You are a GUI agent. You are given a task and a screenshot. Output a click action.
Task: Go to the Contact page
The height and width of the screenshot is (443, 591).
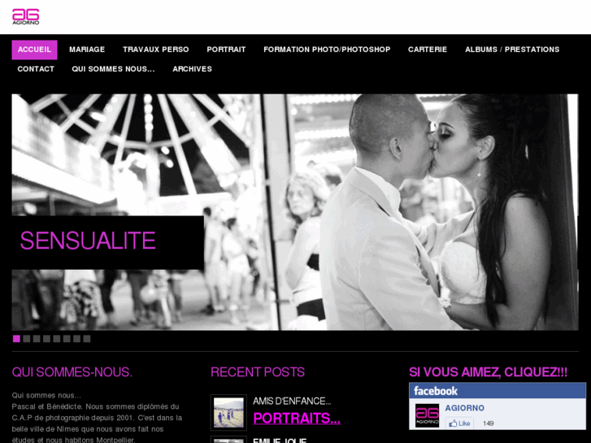coord(36,69)
